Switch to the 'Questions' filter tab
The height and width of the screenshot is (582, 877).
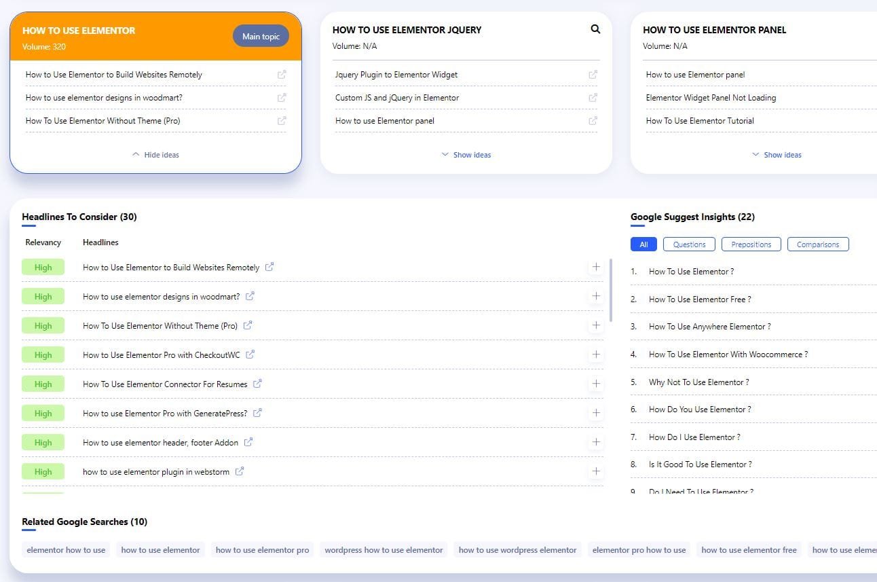(x=689, y=244)
